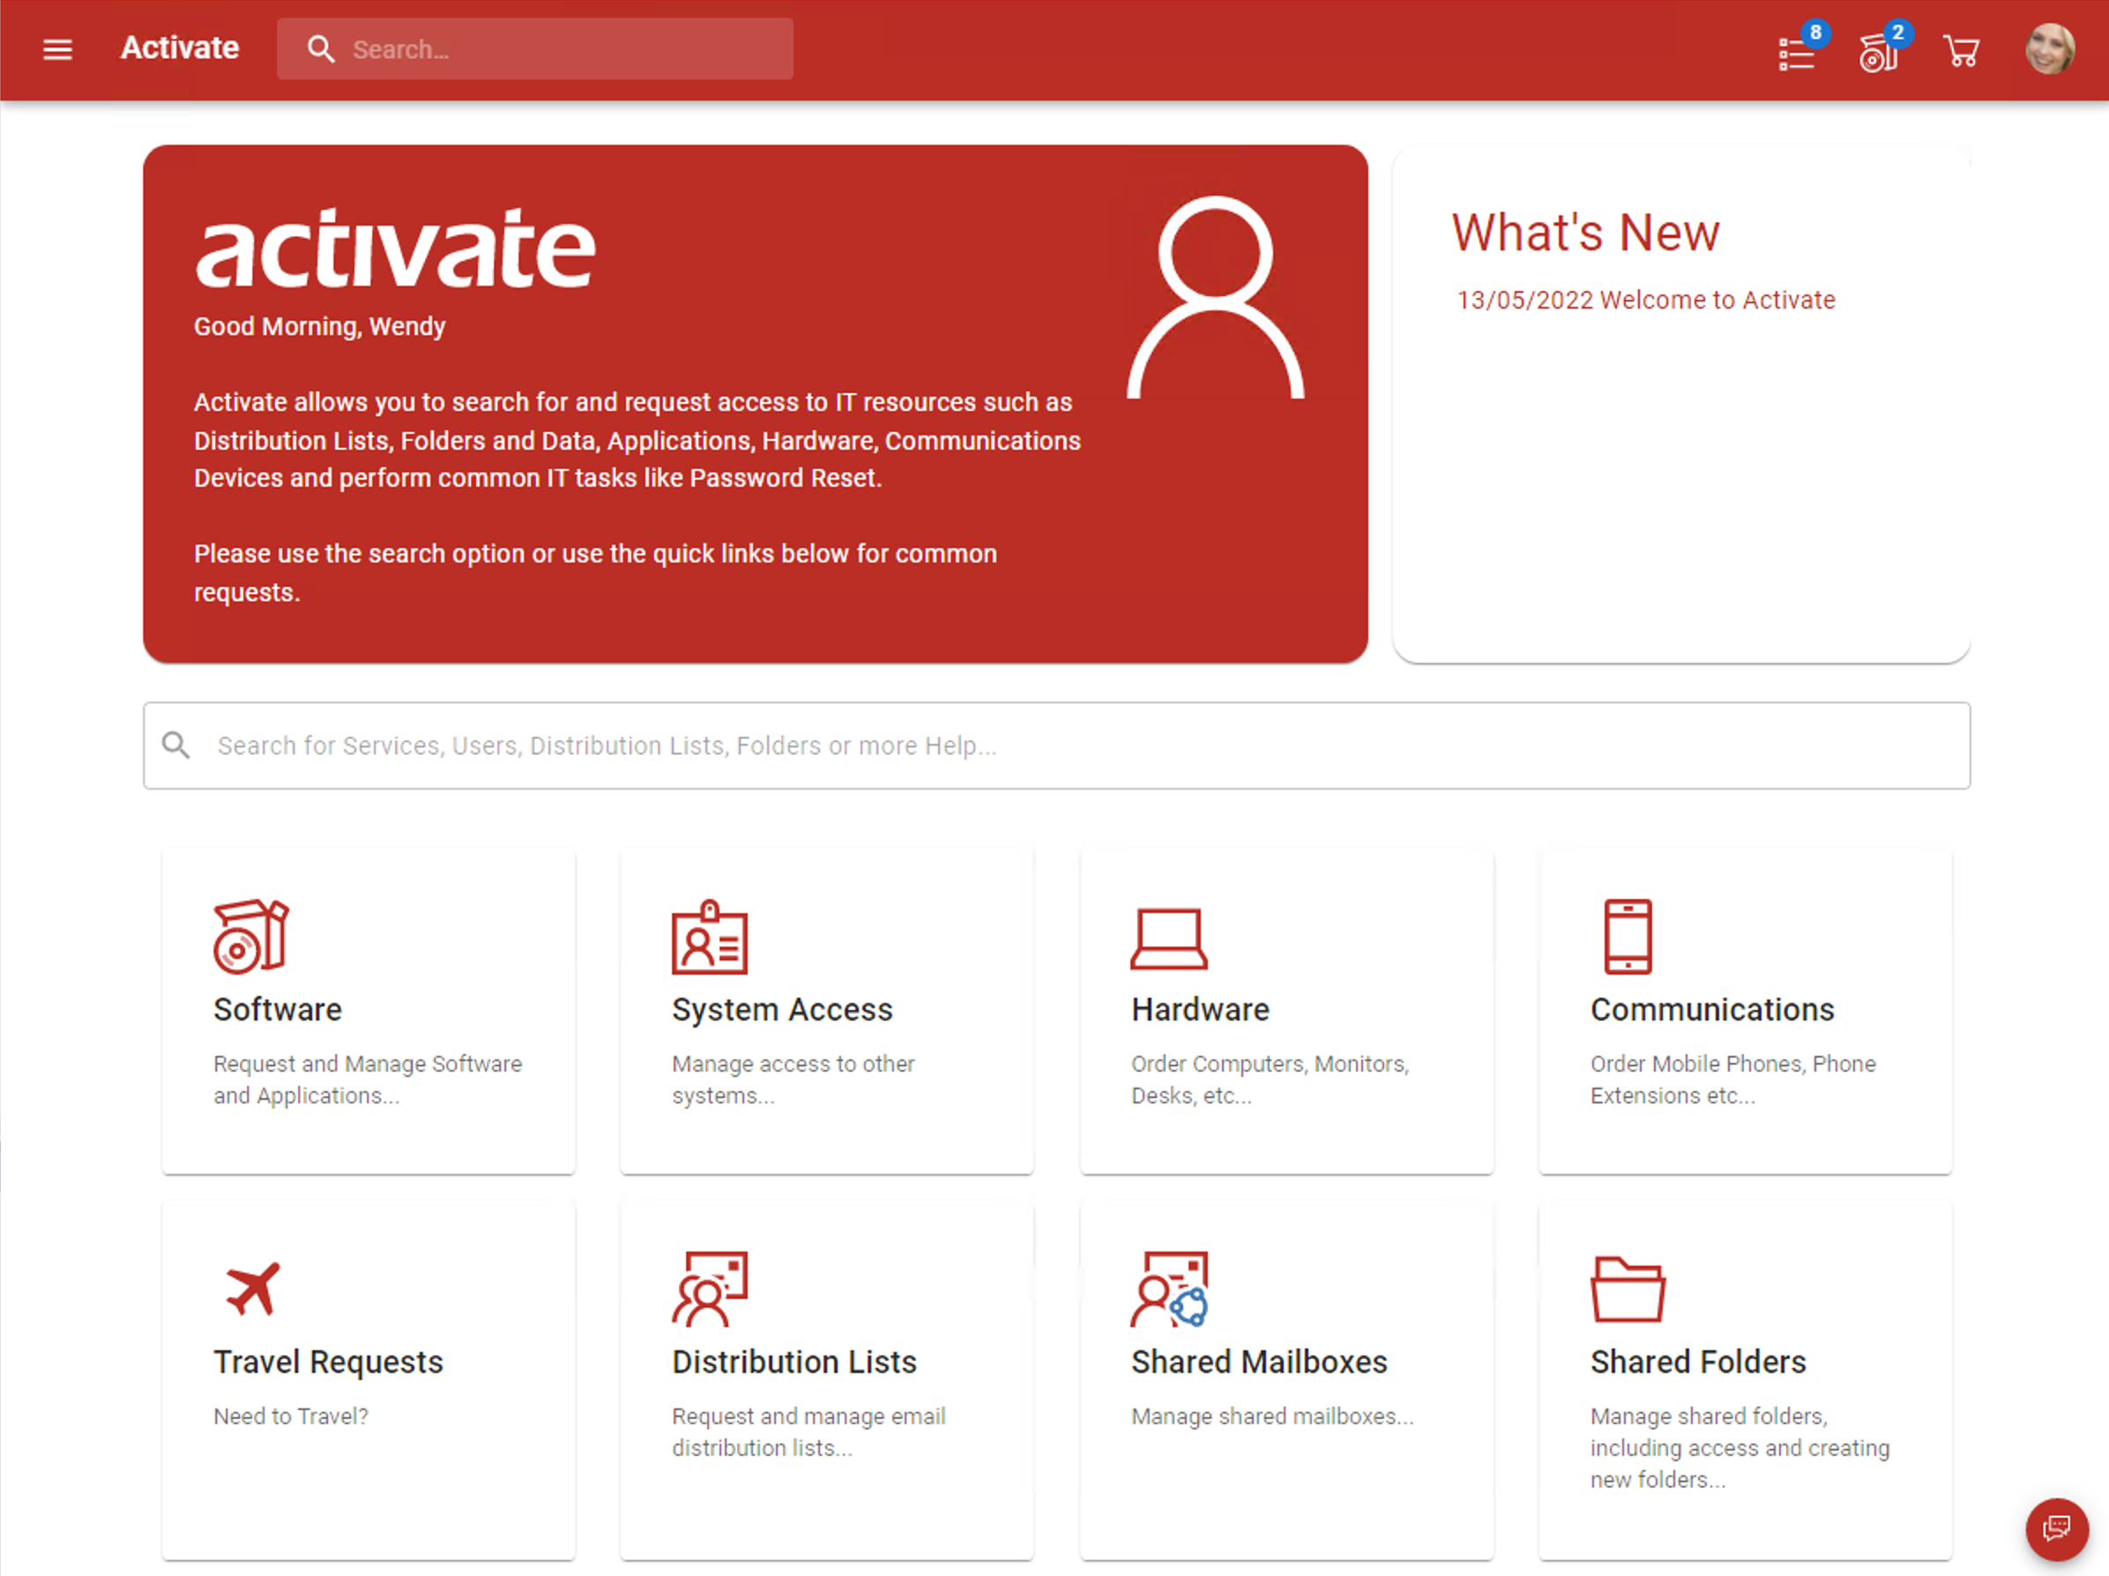The width and height of the screenshot is (2109, 1576).
Task: Click the Software disc-and-box icon
Action: (250, 936)
